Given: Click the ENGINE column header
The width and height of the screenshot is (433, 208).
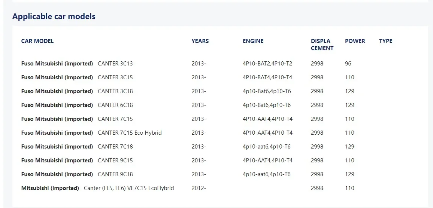Looking at the screenshot, I should tap(253, 41).
